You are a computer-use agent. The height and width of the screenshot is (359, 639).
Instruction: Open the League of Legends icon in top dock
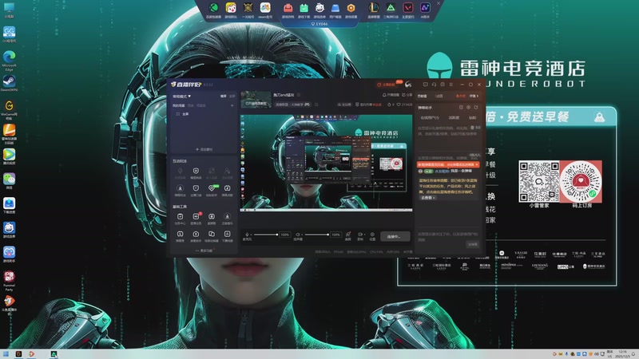pos(374,7)
